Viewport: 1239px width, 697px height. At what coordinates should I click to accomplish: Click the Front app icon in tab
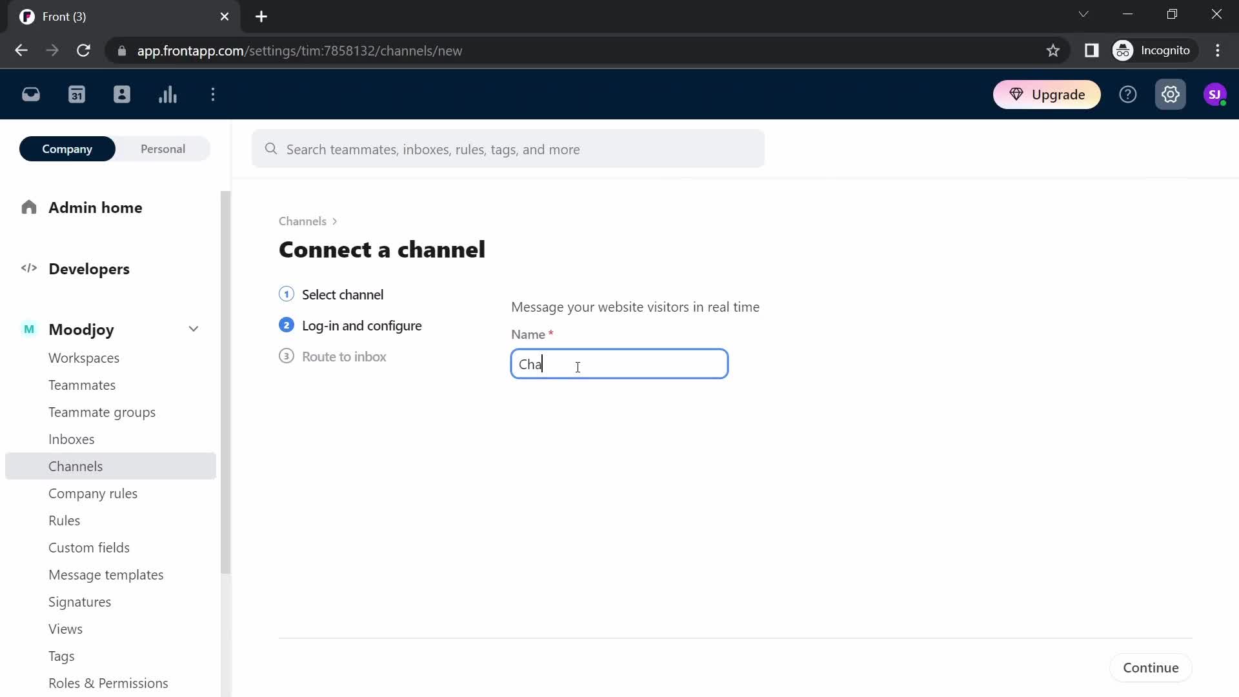click(x=26, y=15)
